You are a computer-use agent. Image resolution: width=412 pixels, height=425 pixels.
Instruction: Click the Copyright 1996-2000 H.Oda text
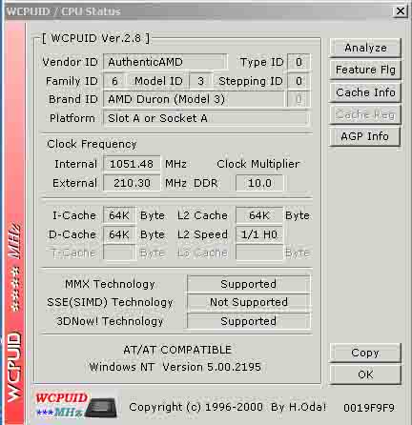(228, 407)
